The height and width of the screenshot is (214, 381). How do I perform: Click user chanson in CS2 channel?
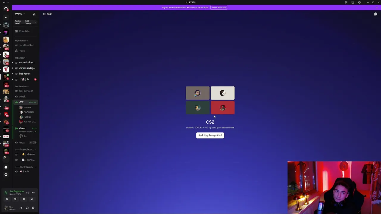click(27, 108)
